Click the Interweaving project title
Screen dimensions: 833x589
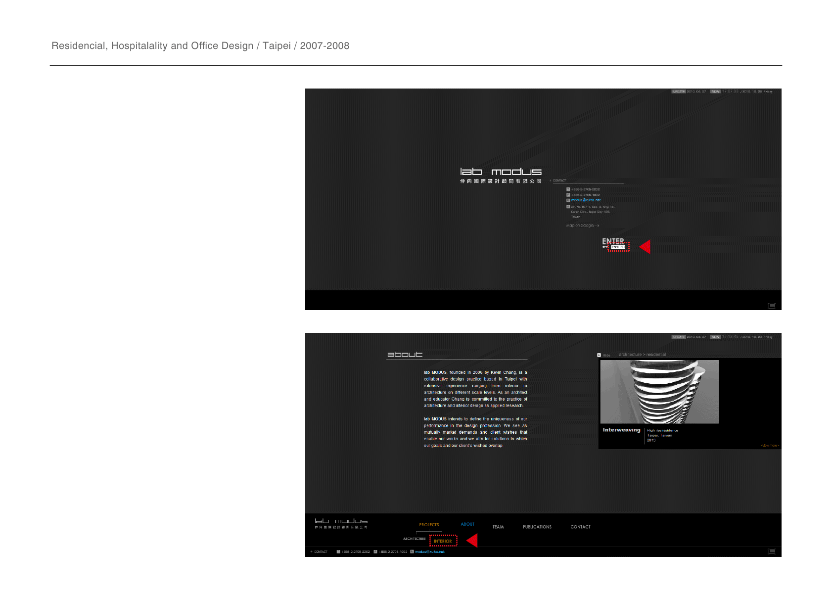pyautogui.click(x=621, y=430)
